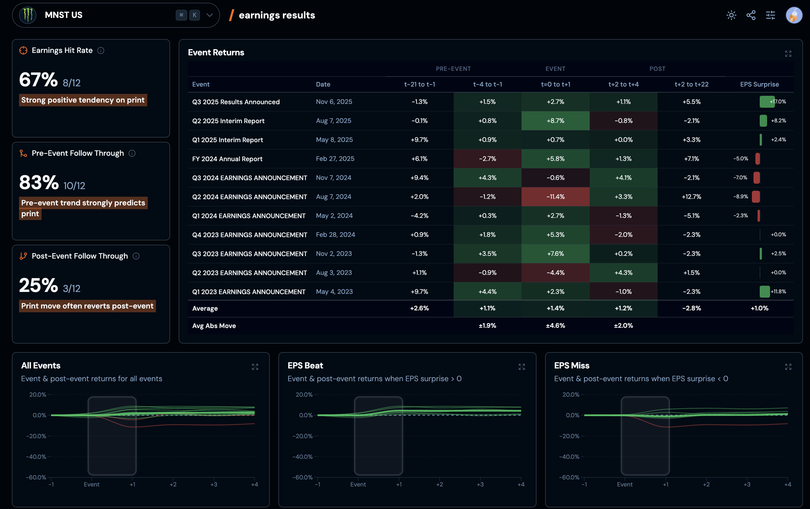
Task: Expand the All Events chart
Action: (255, 367)
